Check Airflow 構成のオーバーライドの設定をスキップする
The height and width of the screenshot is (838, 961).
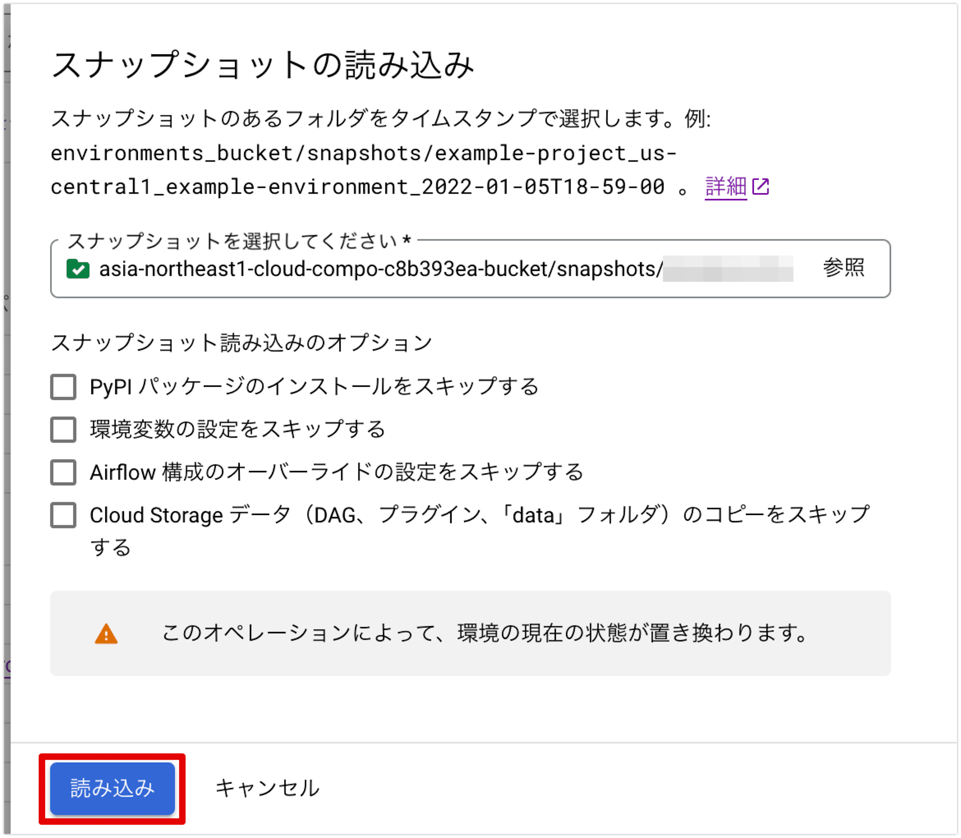tap(63, 472)
